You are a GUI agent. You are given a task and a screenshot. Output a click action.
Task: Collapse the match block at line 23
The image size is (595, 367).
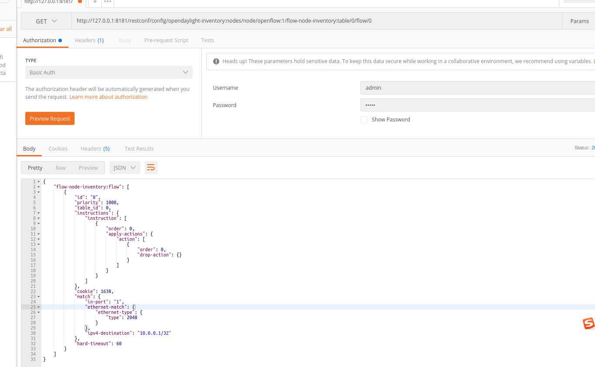[x=38, y=296]
